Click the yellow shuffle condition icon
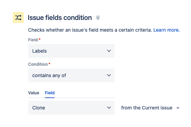The width and height of the screenshot is (191, 127). pos(18,18)
